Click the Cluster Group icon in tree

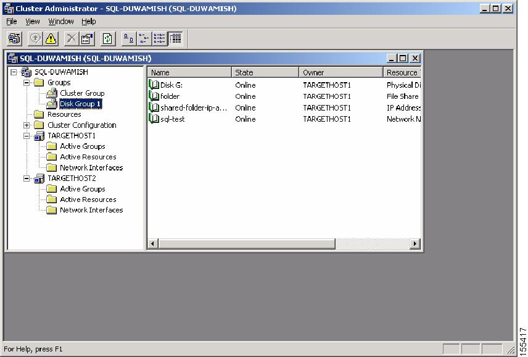point(52,93)
